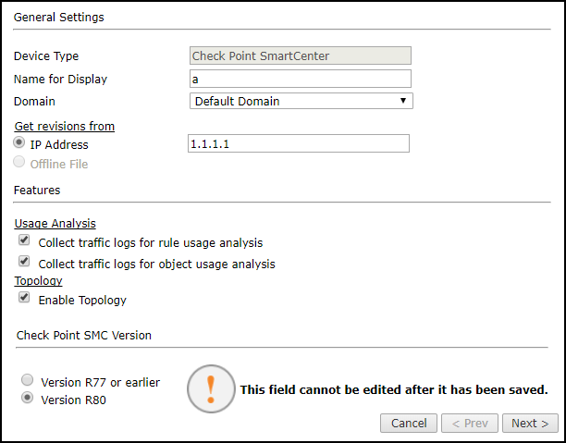Select the Offline File radio option
The width and height of the screenshot is (566, 443).
pyautogui.click(x=18, y=162)
